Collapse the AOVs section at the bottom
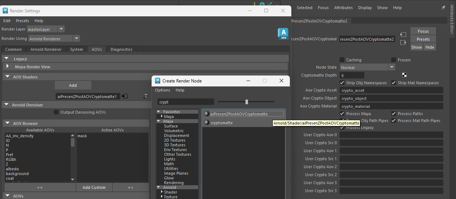 coord(7,196)
